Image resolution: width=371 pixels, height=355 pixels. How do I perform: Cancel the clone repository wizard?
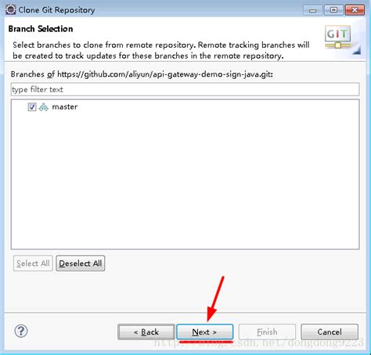click(x=330, y=332)
